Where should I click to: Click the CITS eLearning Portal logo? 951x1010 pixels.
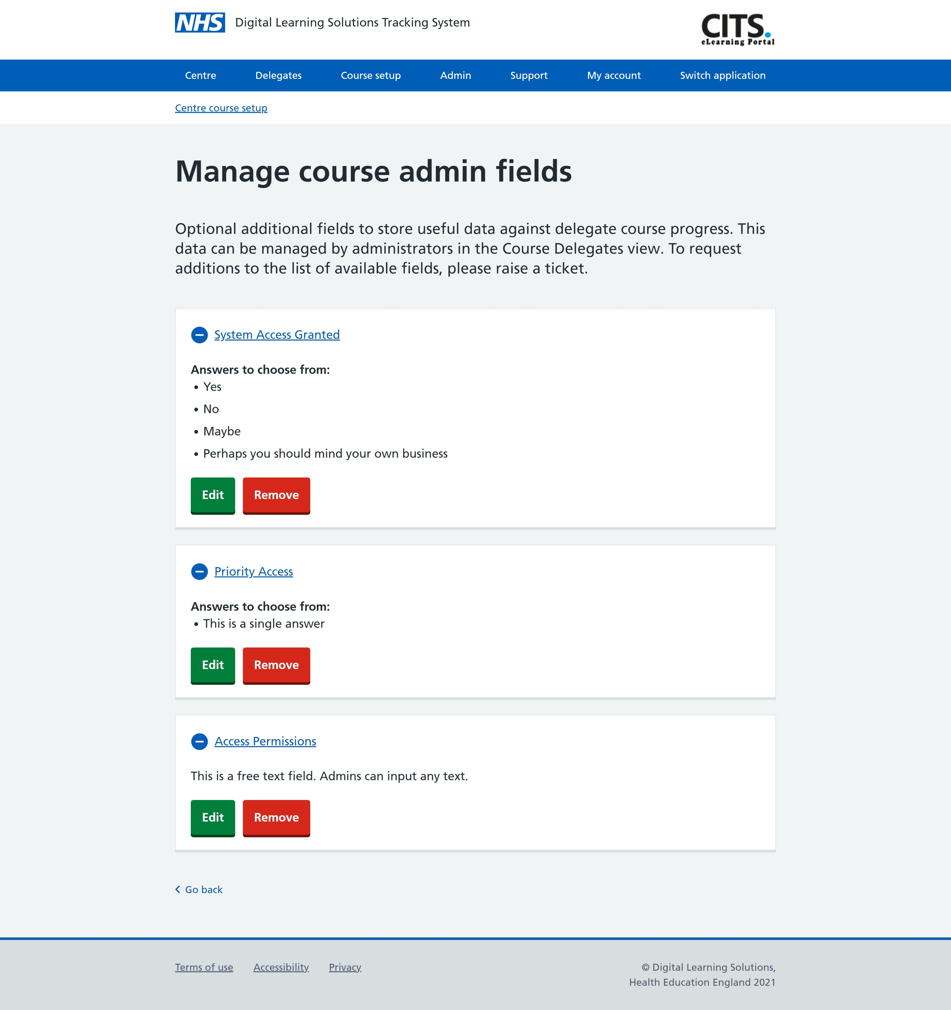click(x=737, y=30)
